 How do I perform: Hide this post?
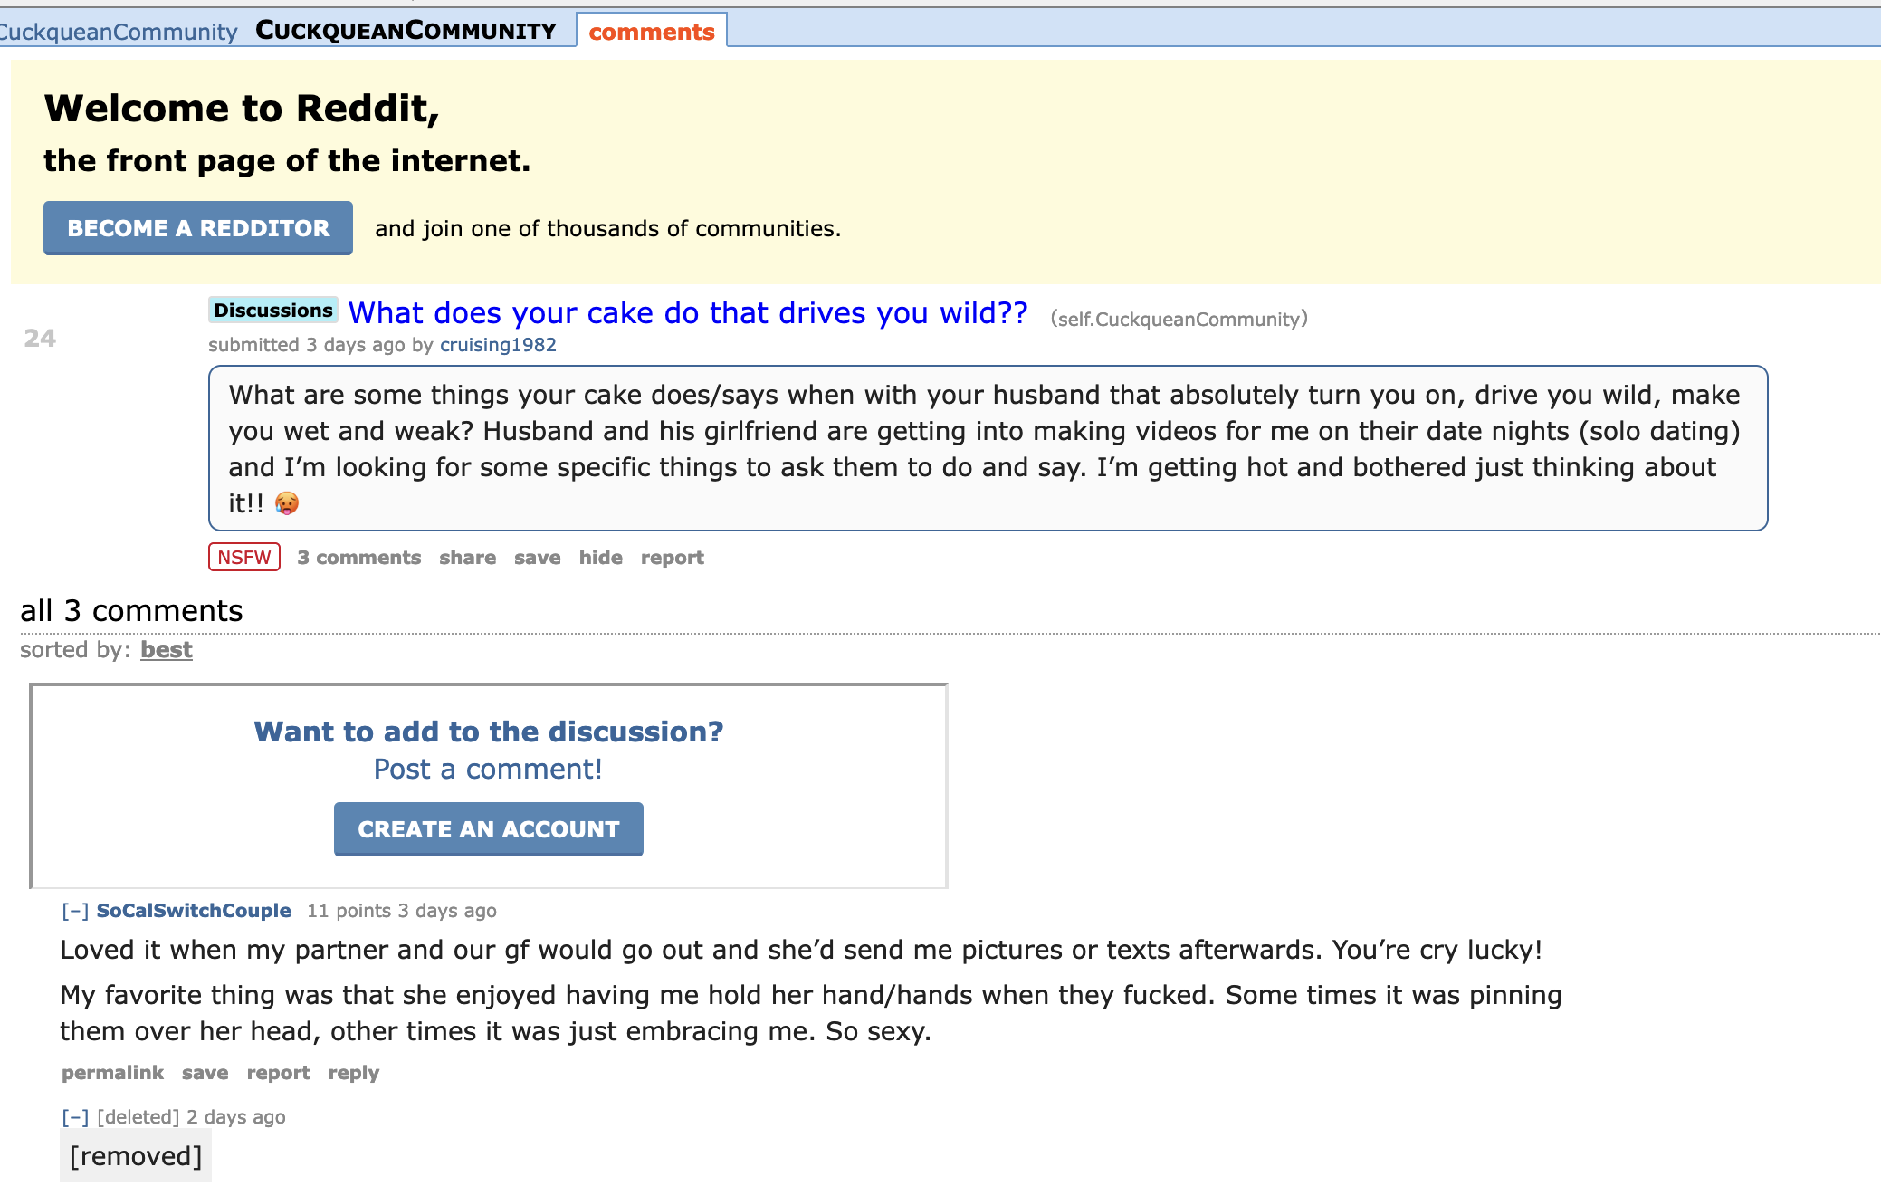601,558
